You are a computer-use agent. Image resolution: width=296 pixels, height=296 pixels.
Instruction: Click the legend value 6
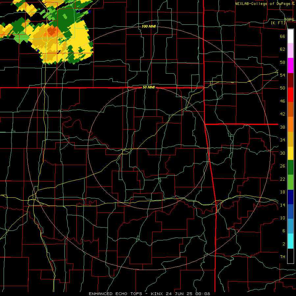pos(284,231)
